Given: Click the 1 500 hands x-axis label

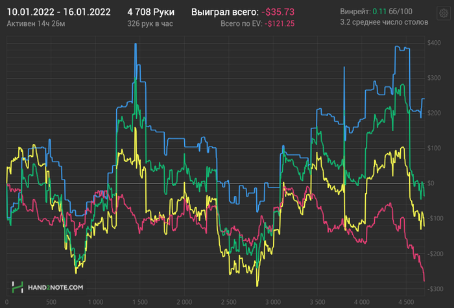Looking at the screenshot, I should [x=140, y=302].
